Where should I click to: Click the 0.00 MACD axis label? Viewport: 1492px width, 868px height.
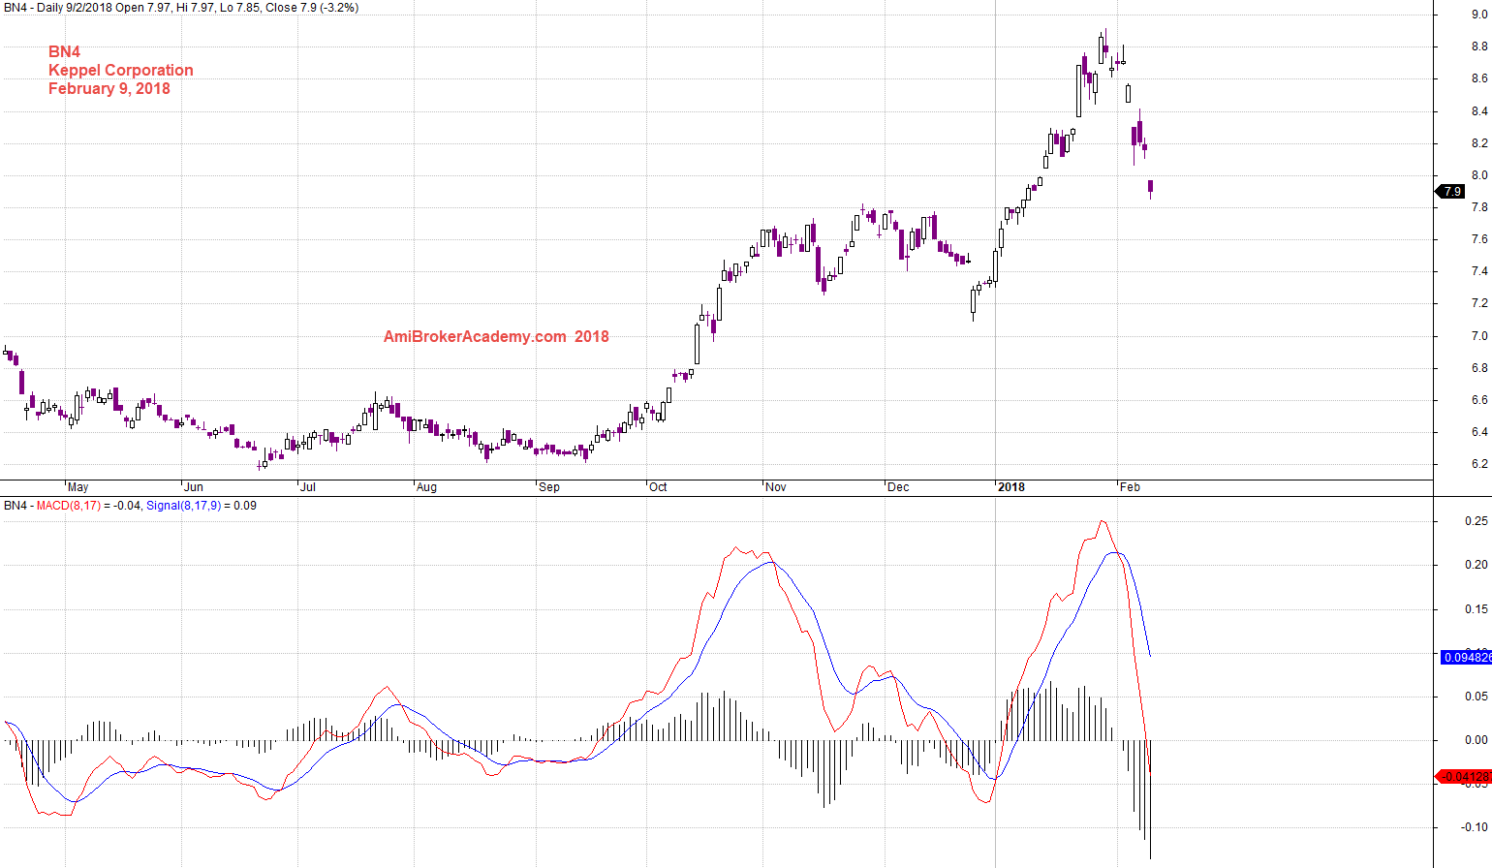1476,740
